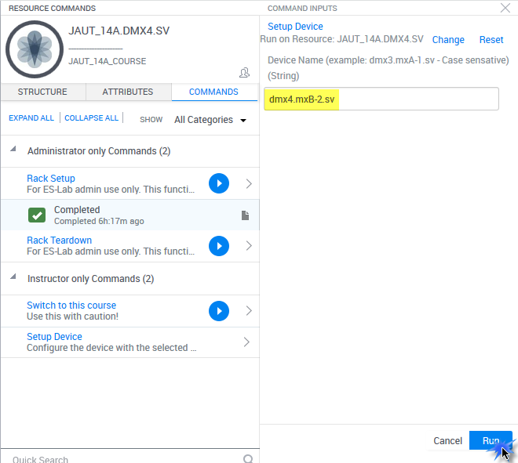Run the Rack Teardown command play button
The width and height of the screenshot is (518, 463).
click(x=219, y=246)
